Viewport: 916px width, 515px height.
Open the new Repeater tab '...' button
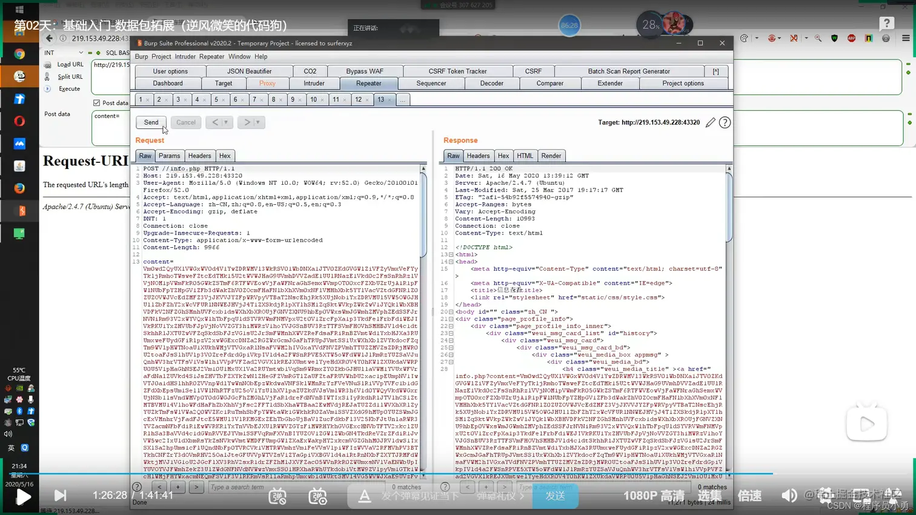click(402, 99)
